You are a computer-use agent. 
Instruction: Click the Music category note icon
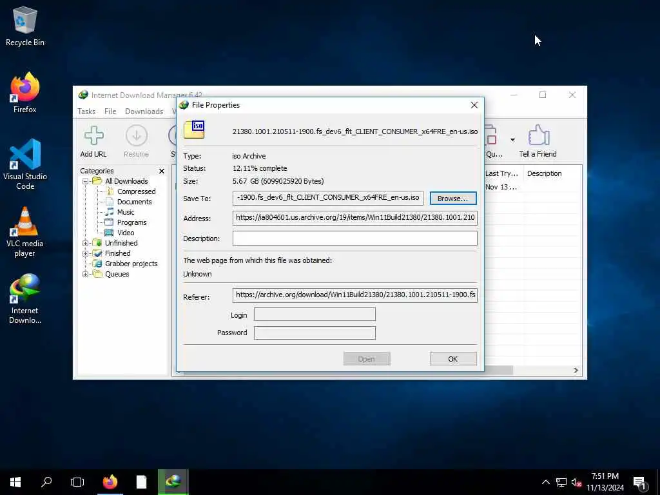[110, 211]
